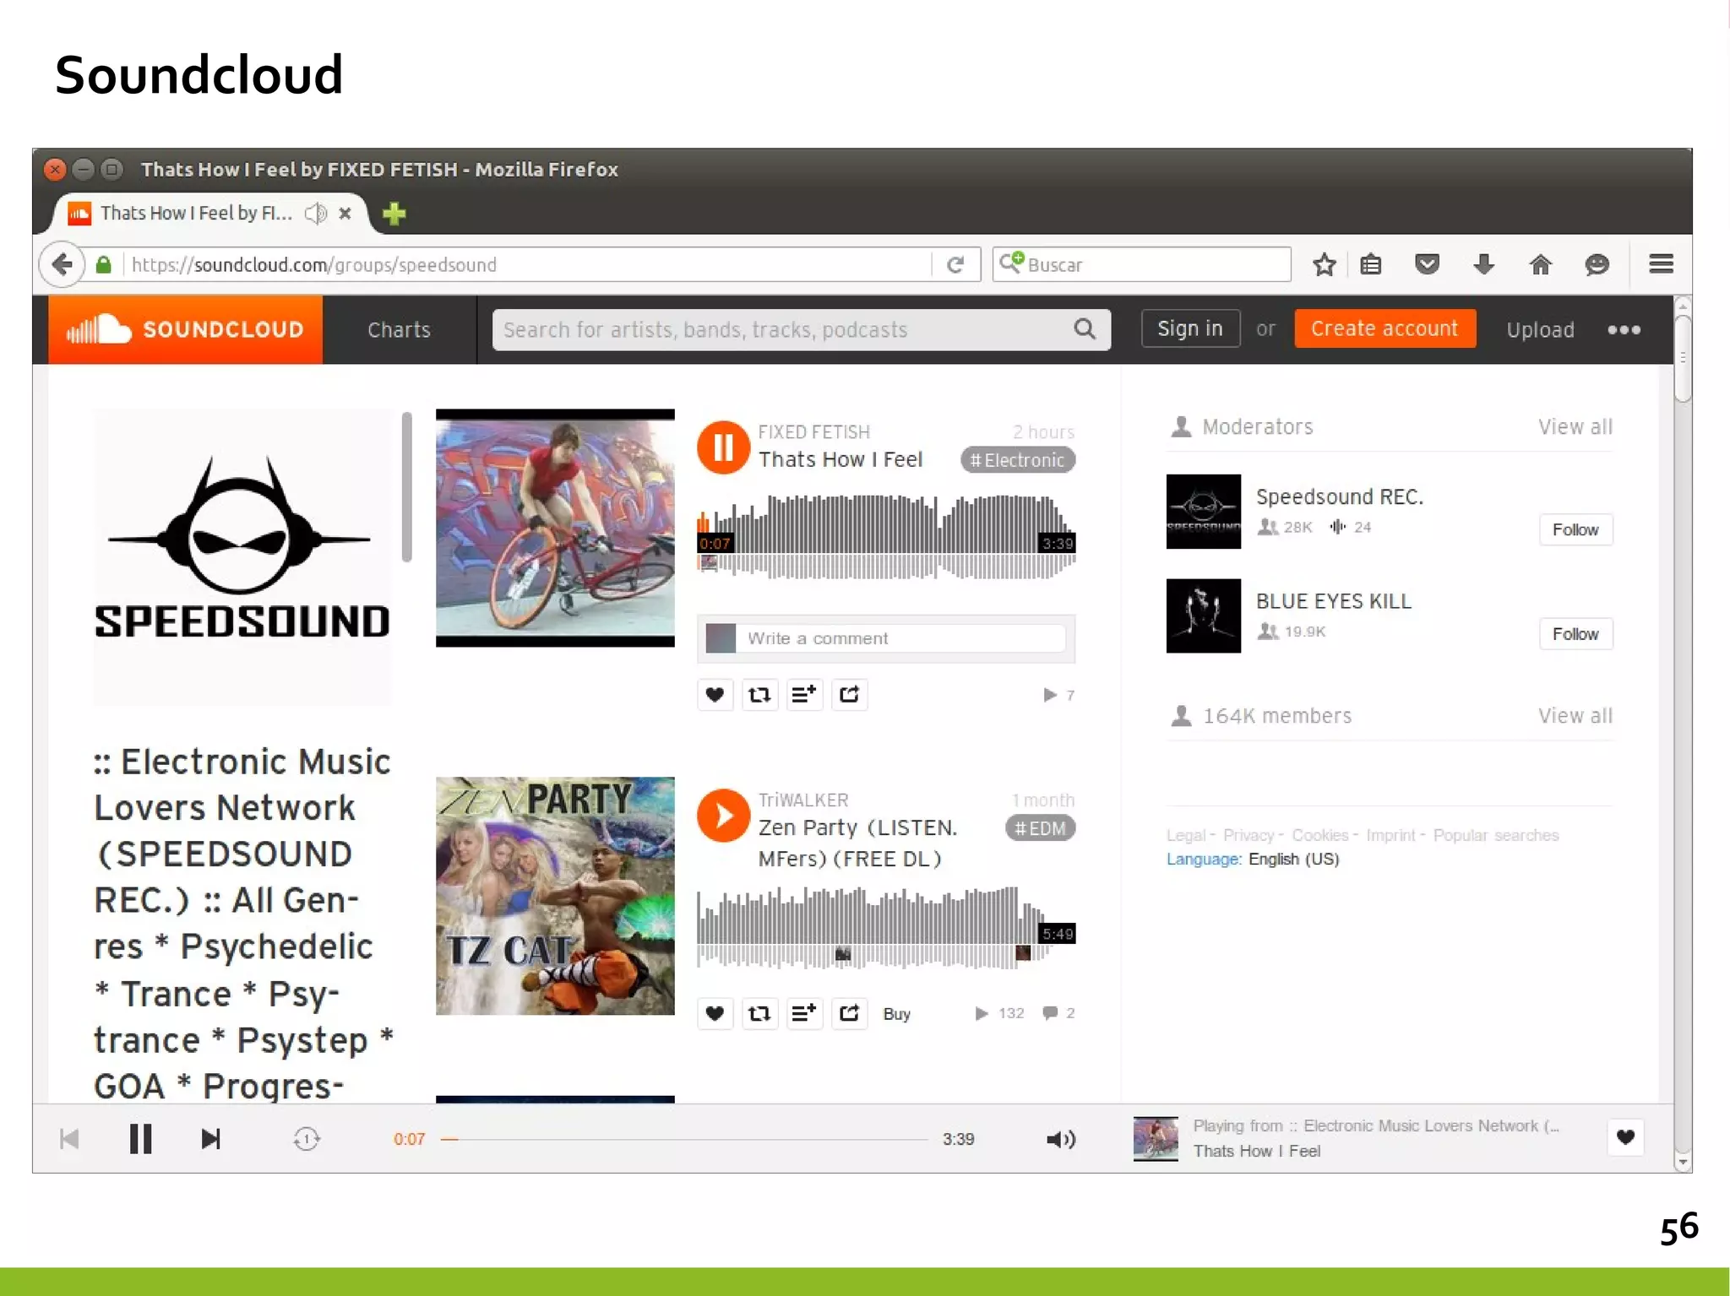Click the player progress bar

684,1139
